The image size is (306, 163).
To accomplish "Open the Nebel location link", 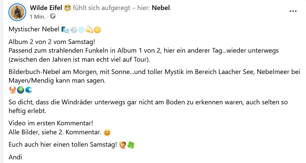I will 161,8.
